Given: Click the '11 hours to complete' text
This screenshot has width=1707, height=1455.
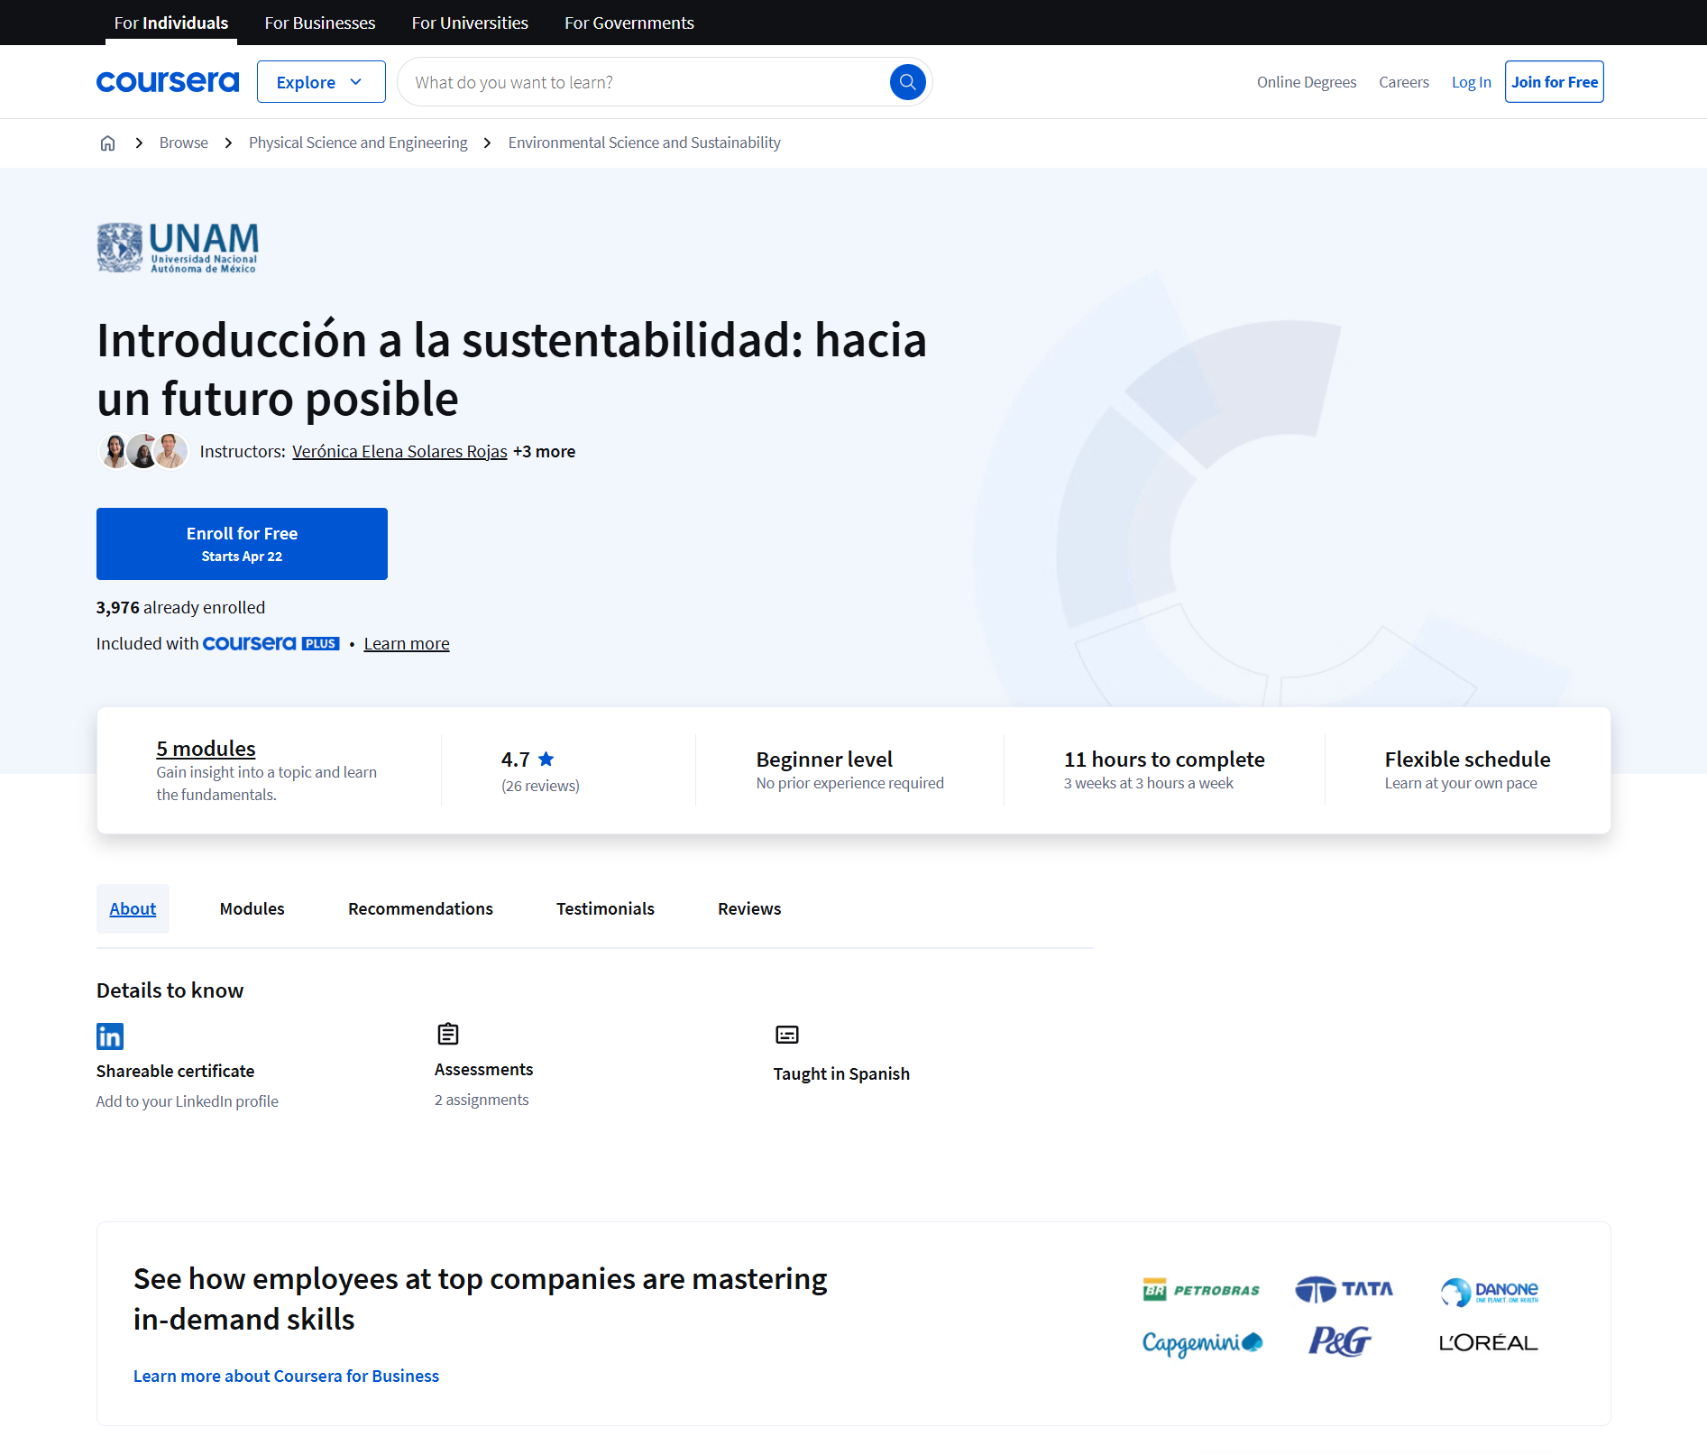Looking at the screenshot, I should [x=1164, y=760].
